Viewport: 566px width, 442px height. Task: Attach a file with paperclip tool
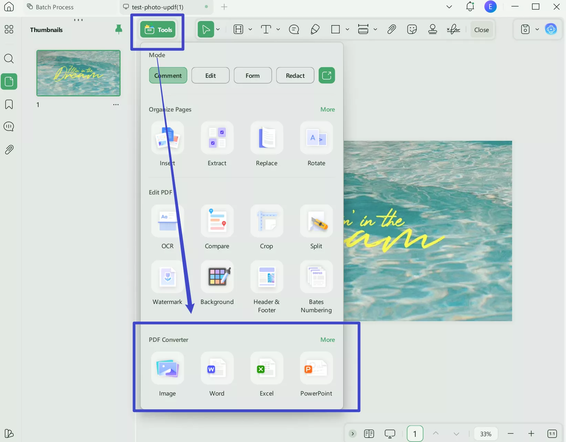click(391, 30)
